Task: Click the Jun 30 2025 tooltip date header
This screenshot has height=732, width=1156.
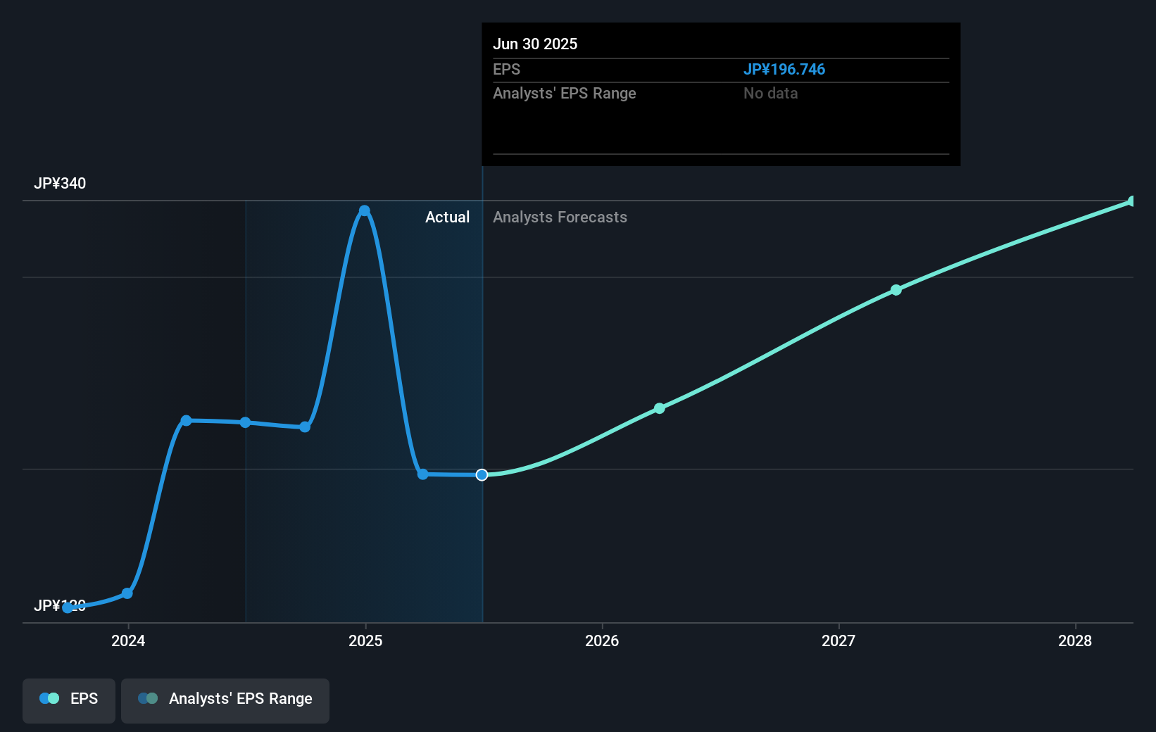Action: [x=535, y=44]
